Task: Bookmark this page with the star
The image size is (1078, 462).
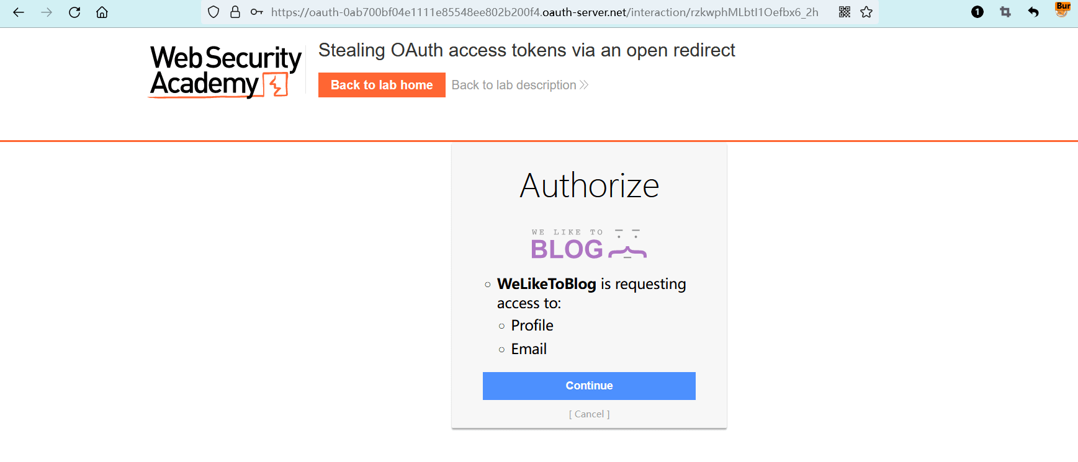Action: 866,12
